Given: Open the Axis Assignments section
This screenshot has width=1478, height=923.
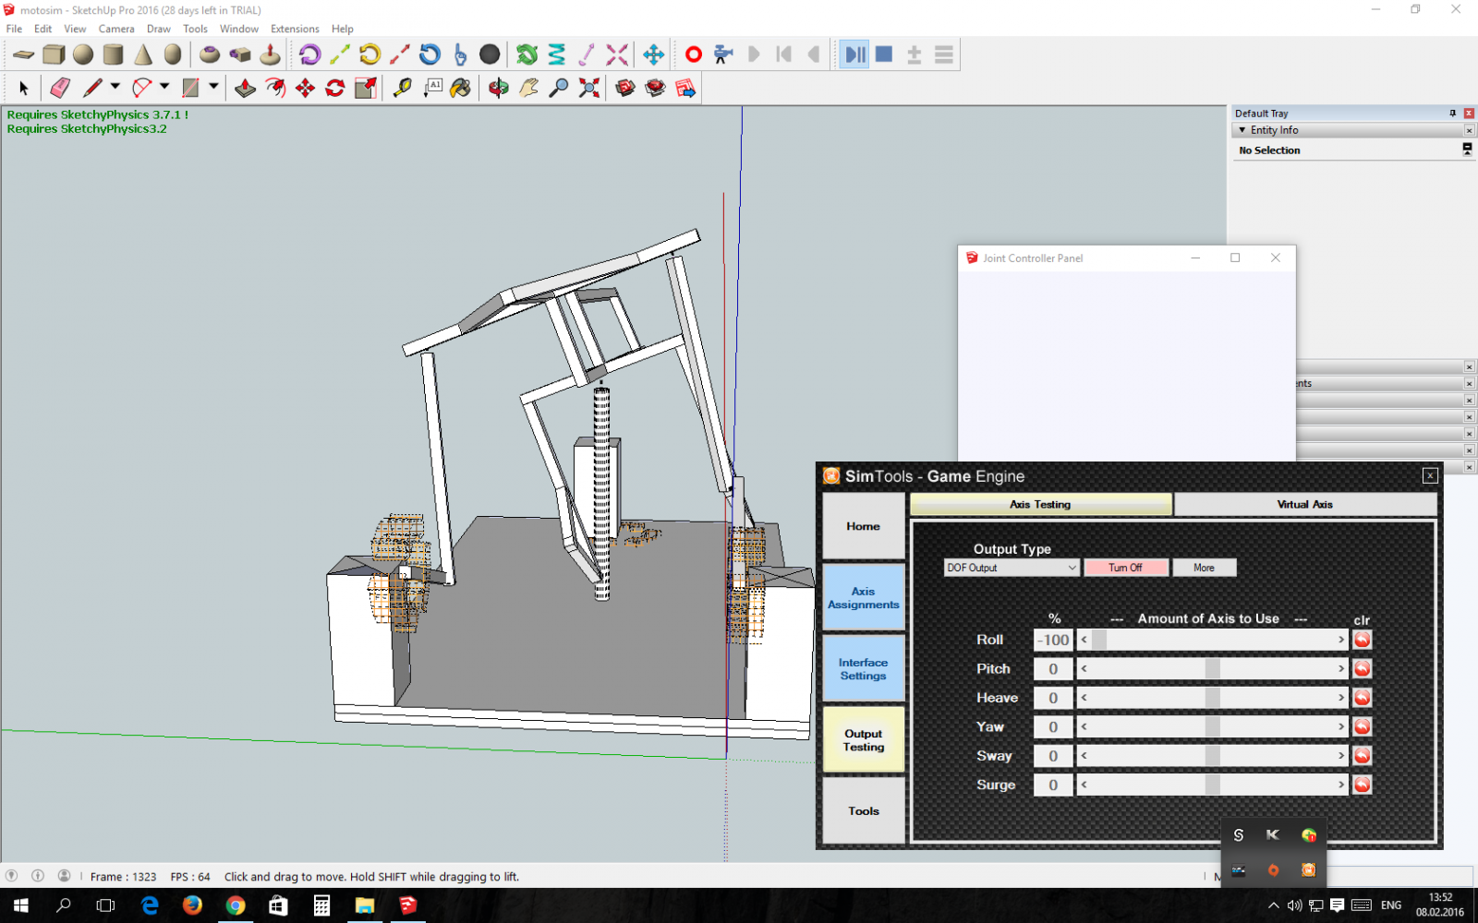Looking at the screenshot, I should [863, 598].
